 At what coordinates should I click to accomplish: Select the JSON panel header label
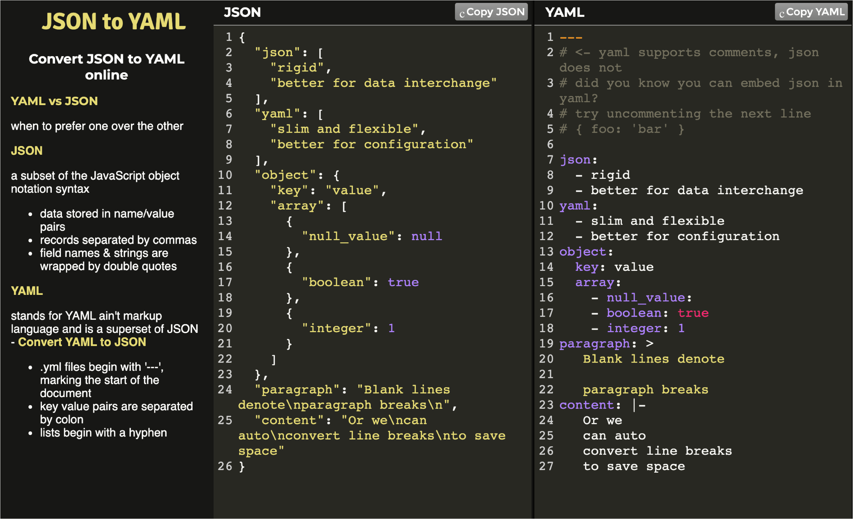[x=242, y=12]
